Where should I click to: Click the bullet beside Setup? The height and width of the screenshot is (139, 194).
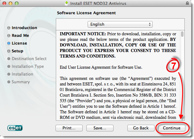point(9,51)
